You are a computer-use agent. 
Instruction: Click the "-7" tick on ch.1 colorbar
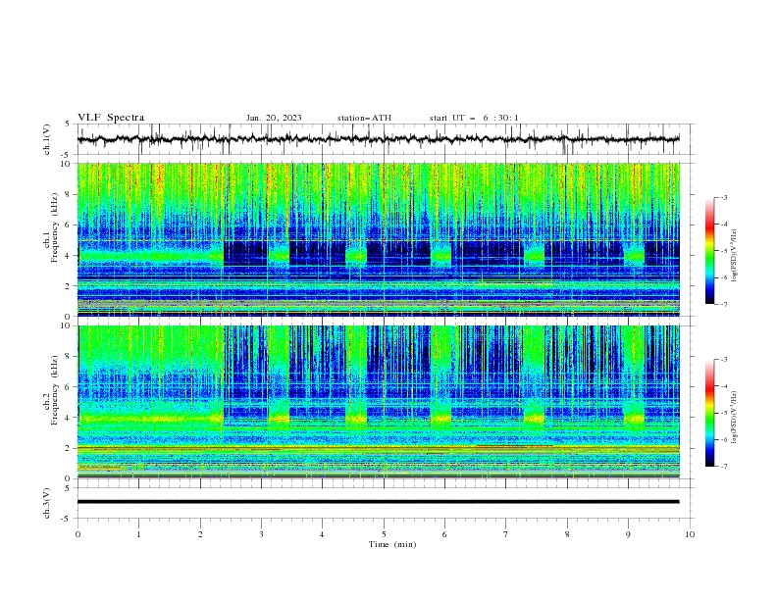[724, 304]
